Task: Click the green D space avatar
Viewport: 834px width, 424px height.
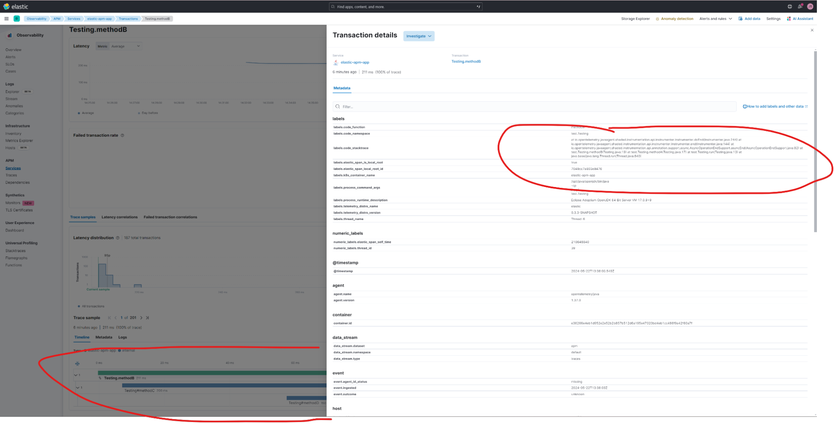Action: point(17,19)
